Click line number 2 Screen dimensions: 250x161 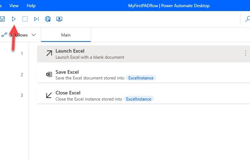(22, 74)
